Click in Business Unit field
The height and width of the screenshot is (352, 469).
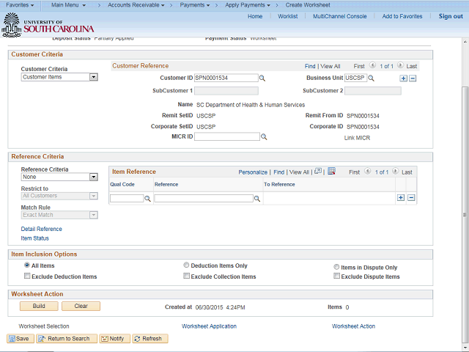pyautogui.click(x=355, y=78)
